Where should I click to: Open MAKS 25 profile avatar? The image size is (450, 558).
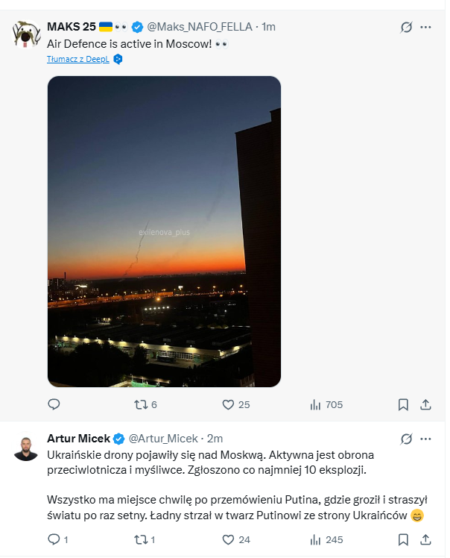tap(26, 34)
